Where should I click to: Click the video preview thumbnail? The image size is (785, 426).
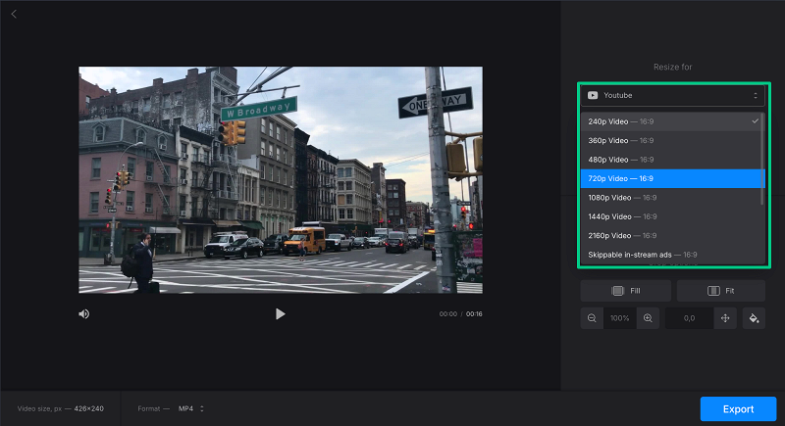pyautogui.click(x=281, y=180)
